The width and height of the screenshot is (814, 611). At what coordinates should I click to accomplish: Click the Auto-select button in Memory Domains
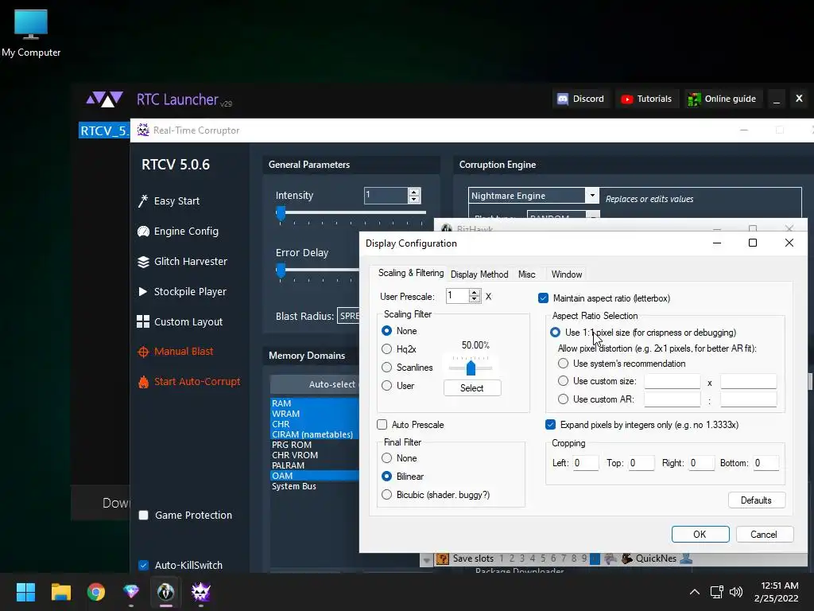click(315, 384)
